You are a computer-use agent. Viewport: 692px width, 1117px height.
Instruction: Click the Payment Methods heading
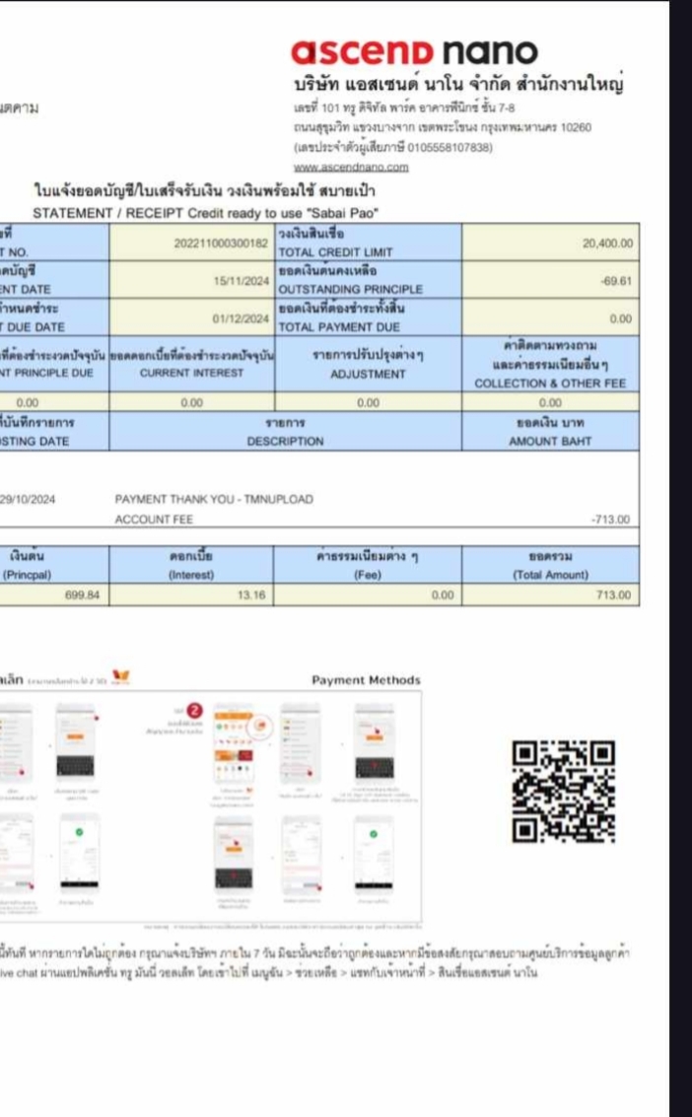pos(366,680)
